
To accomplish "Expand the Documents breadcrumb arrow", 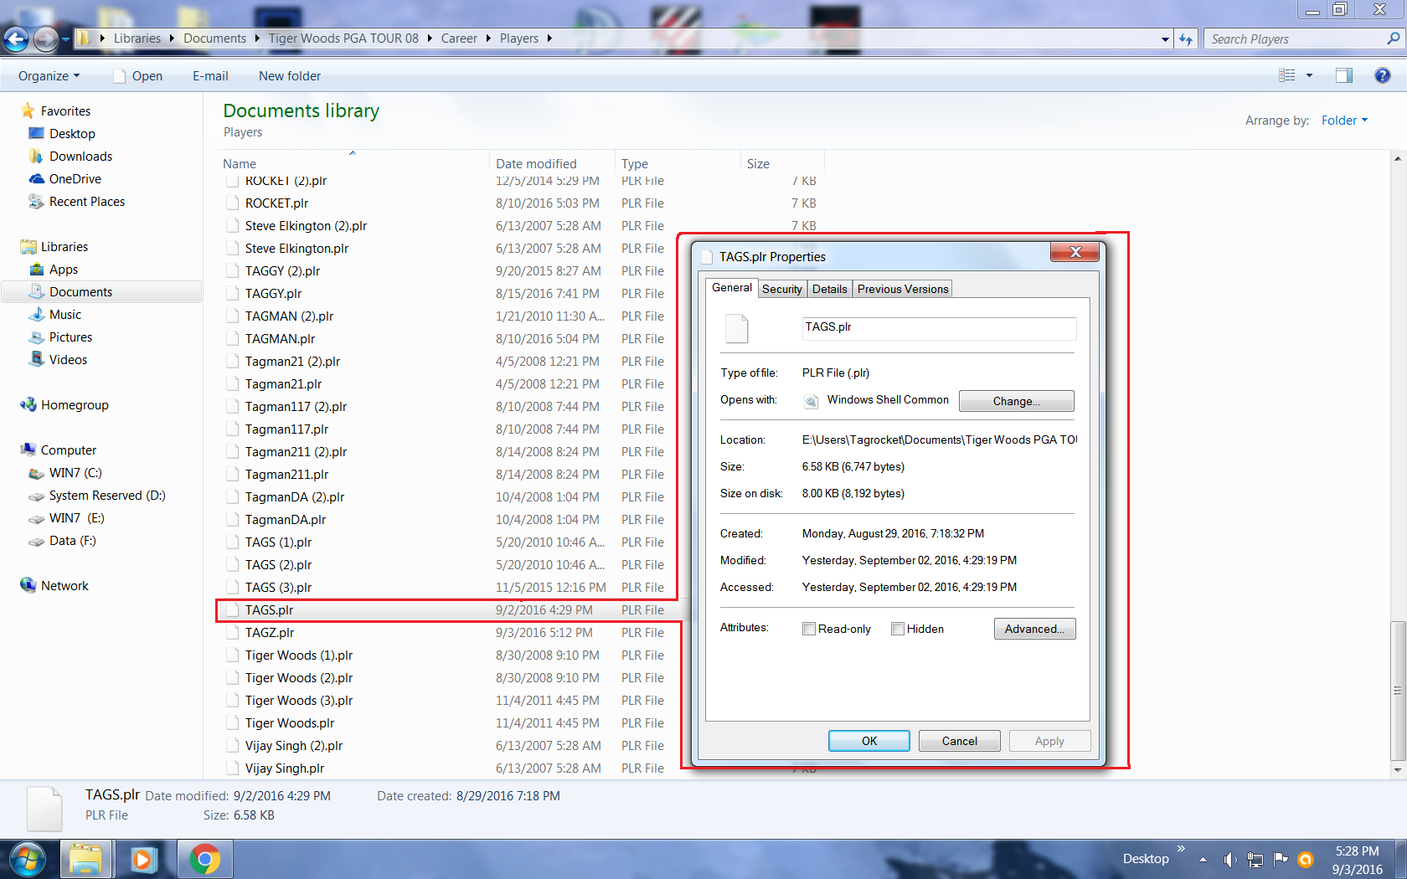I will tap(257, 39).
